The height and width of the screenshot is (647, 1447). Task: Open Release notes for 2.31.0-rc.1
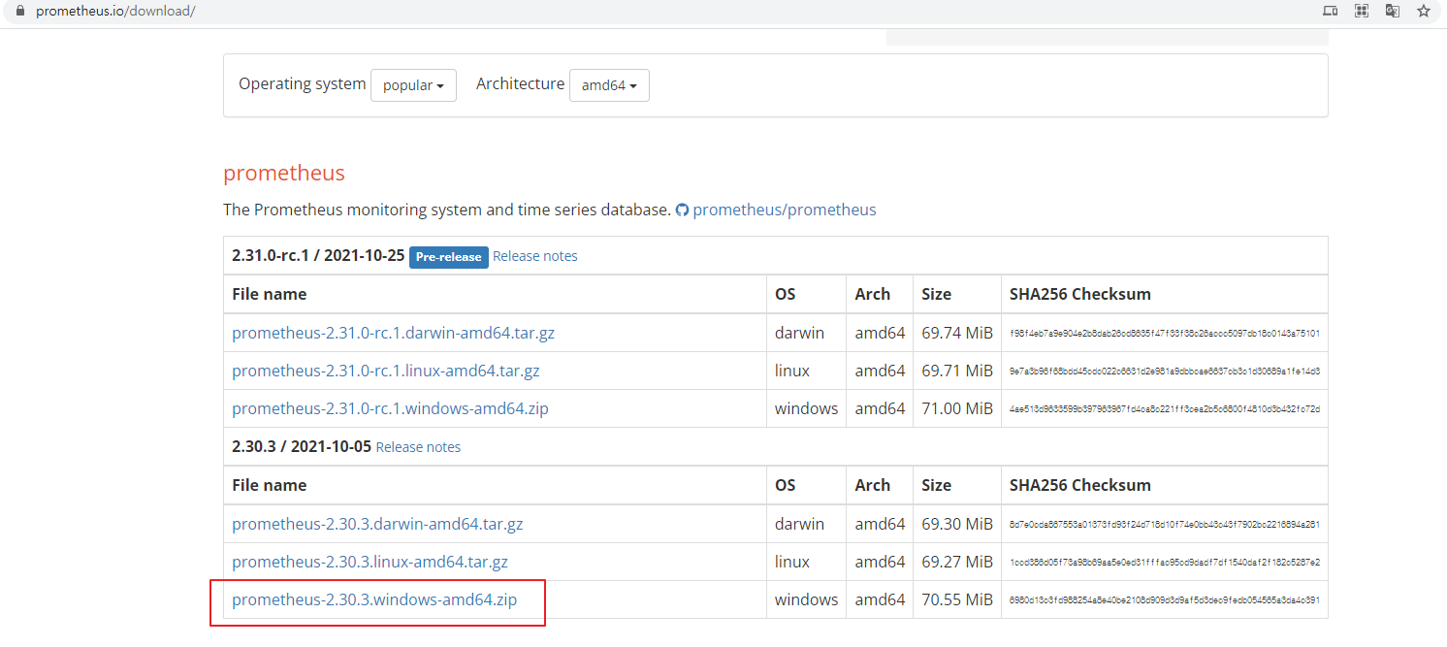534,256
